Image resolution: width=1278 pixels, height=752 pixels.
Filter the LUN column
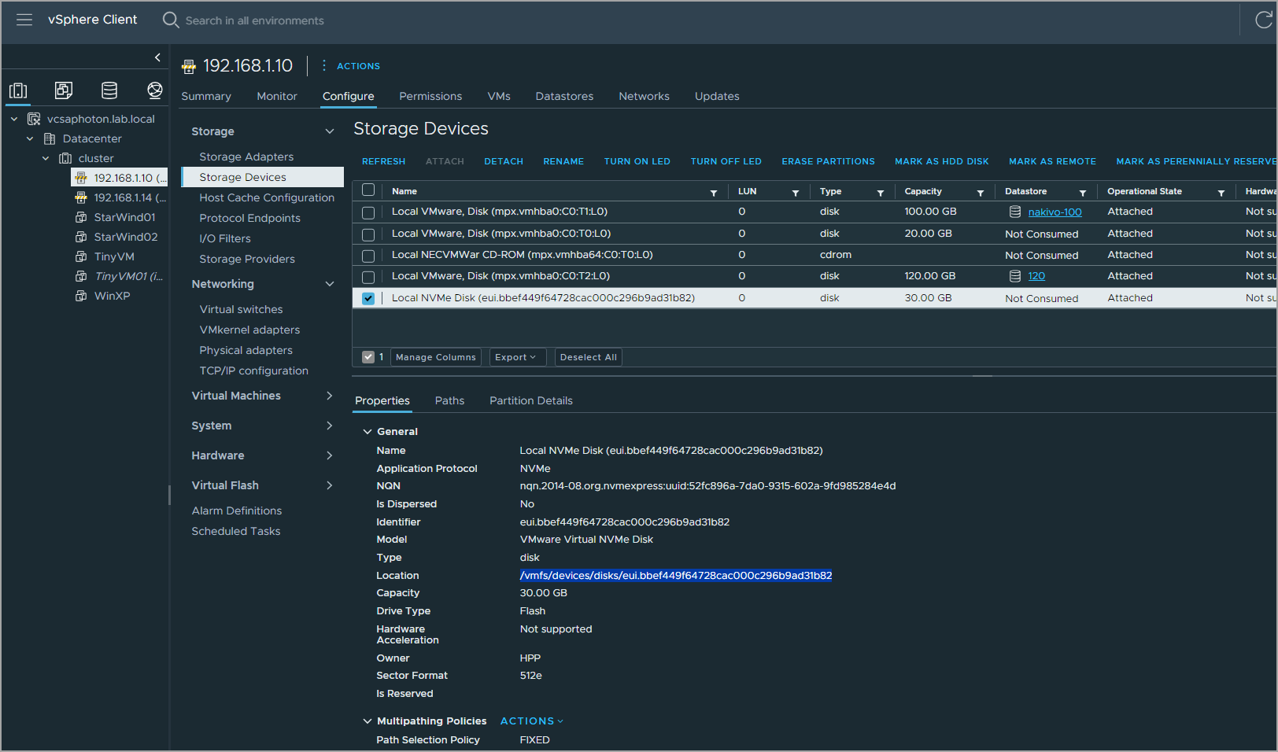click(796, 193)
